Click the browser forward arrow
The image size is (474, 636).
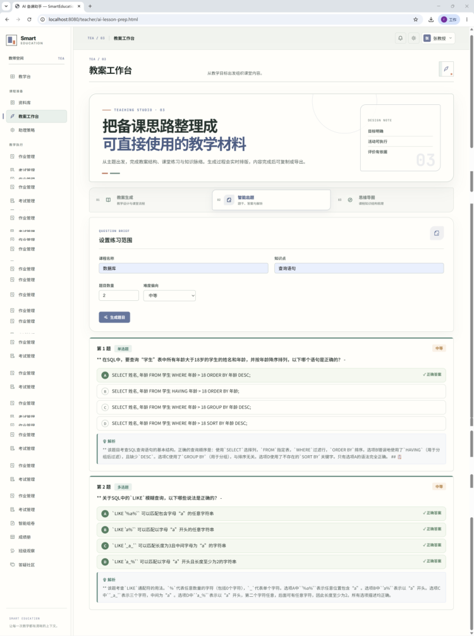pyautogui.click(x=18, y=20)
